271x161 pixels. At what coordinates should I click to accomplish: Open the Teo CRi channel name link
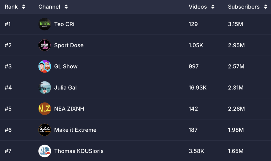coord(64,24)
